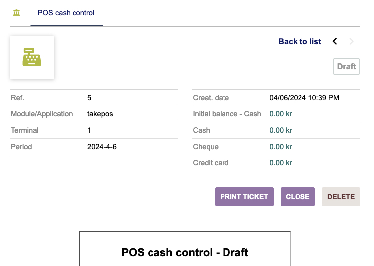Click the Initial balance - Cash amount

(x=280, y=114)
